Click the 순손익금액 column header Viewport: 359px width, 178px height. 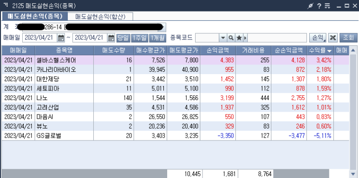click(x=289, y=51)
